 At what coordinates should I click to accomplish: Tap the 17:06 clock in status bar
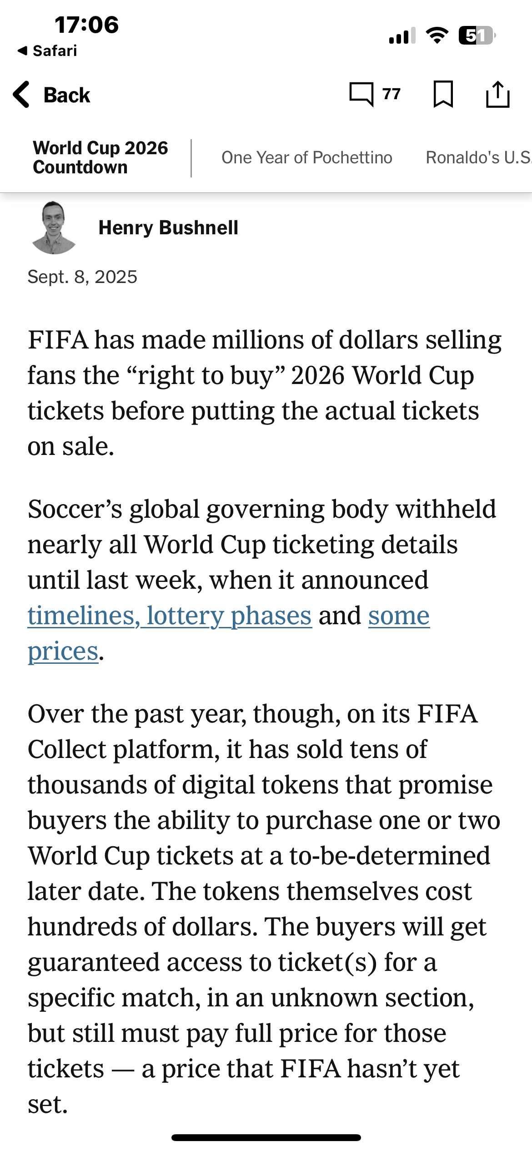pos(86,25)
